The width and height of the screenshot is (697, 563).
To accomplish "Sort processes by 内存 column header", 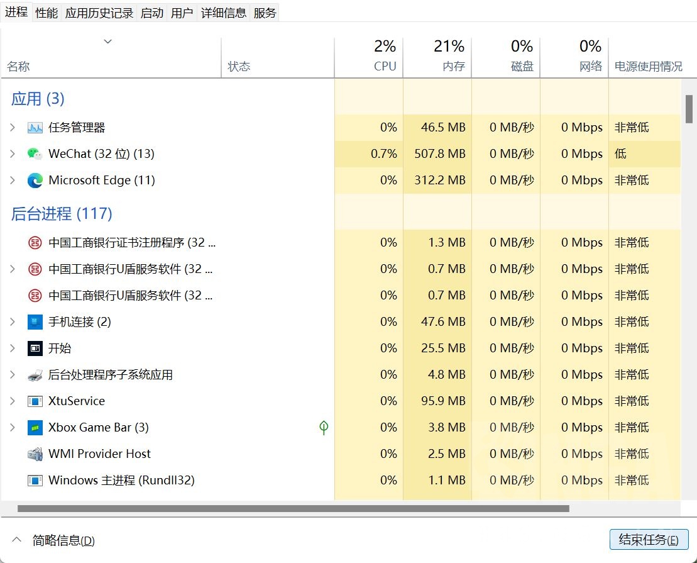I will [x=437, y=58].
